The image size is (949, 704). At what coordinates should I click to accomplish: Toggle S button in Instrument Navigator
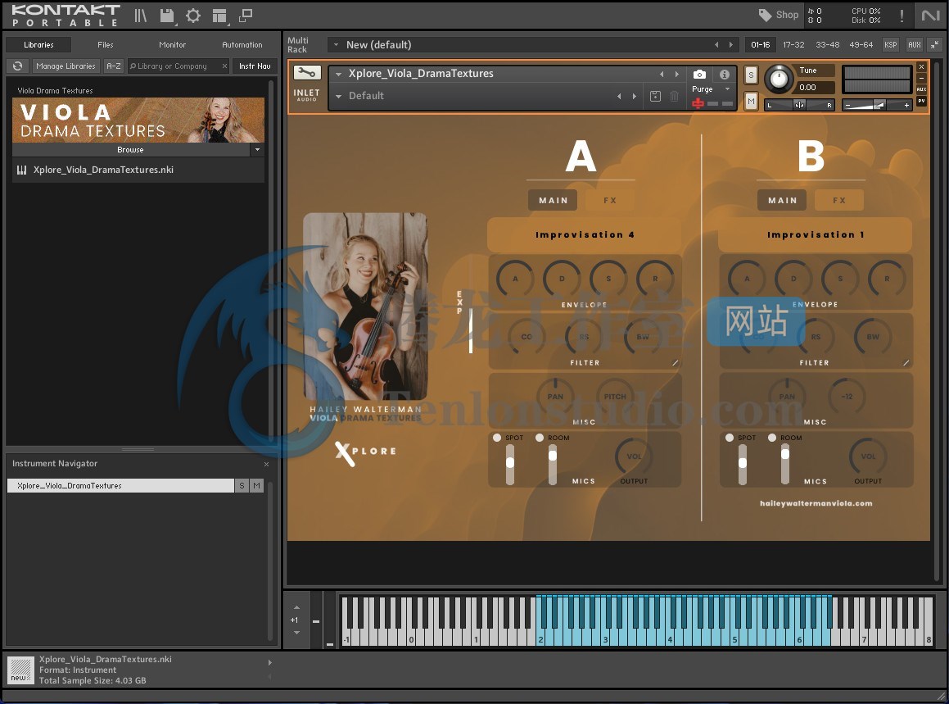(242, 485)
